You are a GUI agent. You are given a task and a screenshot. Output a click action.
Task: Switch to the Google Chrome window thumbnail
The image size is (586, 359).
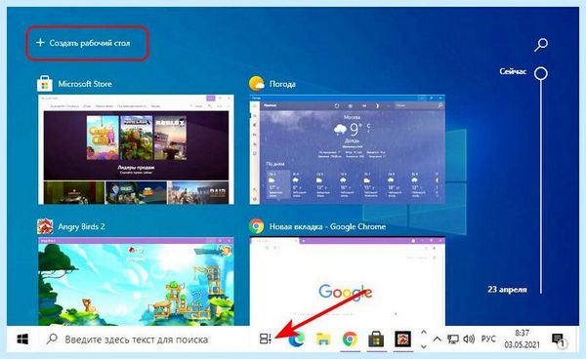tap(347, 281)
